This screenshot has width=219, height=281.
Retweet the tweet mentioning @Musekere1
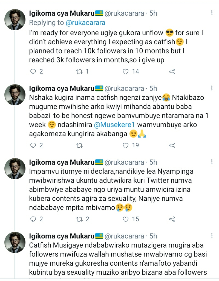click(x=79, y=145)
